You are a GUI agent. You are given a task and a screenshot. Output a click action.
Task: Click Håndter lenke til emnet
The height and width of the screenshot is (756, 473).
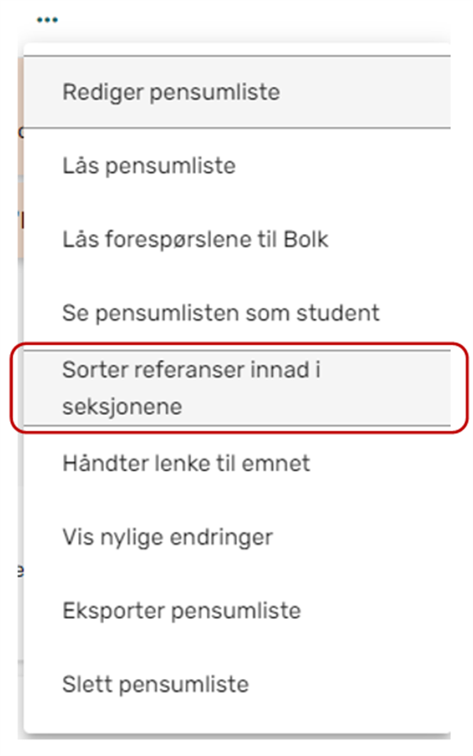pyautogui.click(x=186, y=463)
